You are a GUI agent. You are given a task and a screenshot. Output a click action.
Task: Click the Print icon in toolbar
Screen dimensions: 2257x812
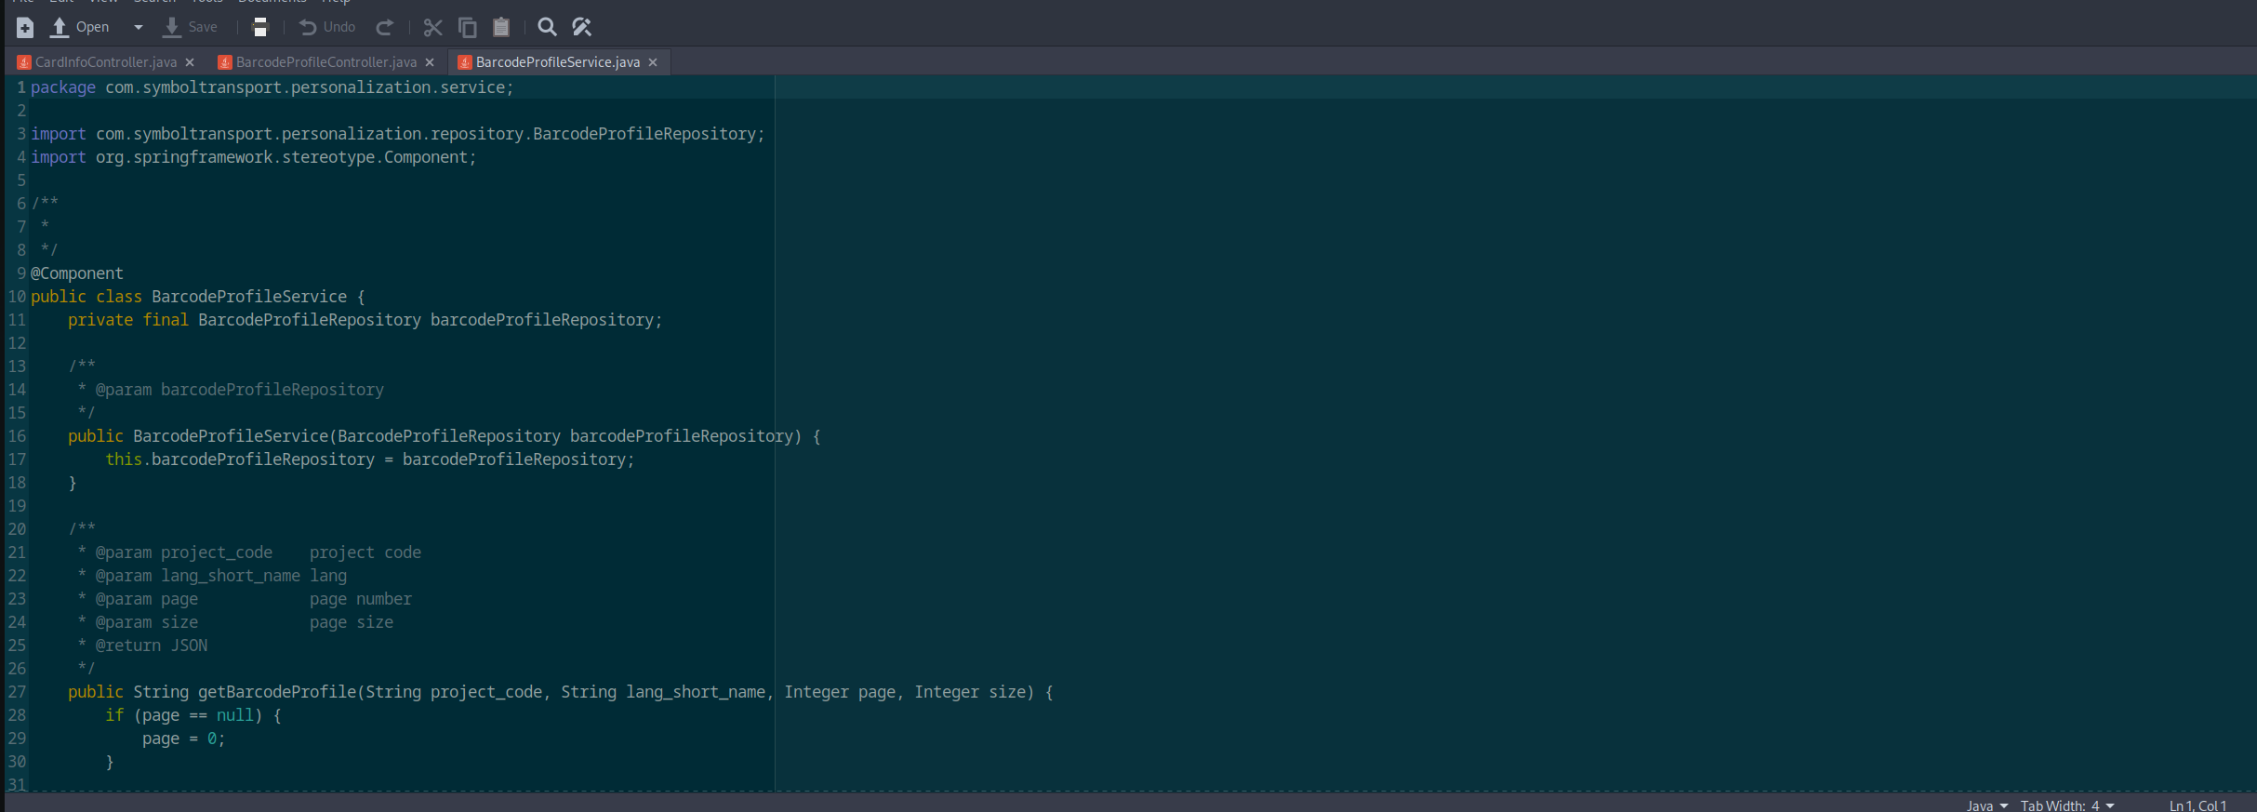tap(260, 28)
